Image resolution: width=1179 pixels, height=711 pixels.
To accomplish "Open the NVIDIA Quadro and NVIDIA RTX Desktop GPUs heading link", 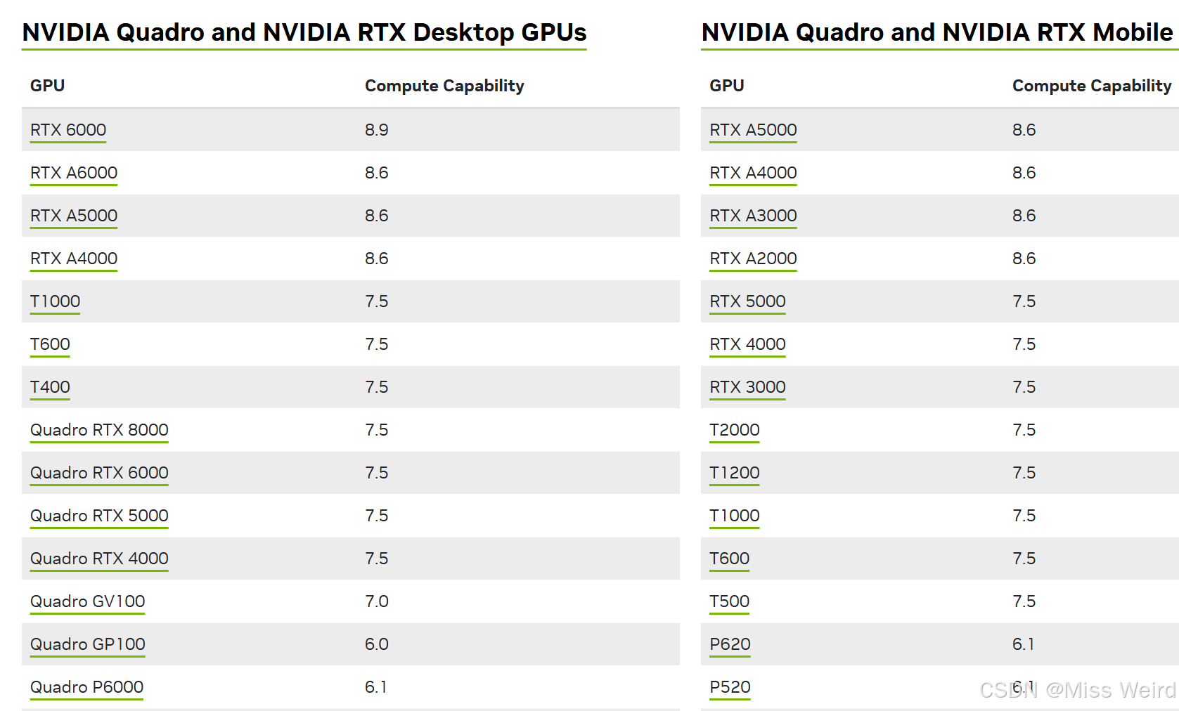I will coord(304,32).
